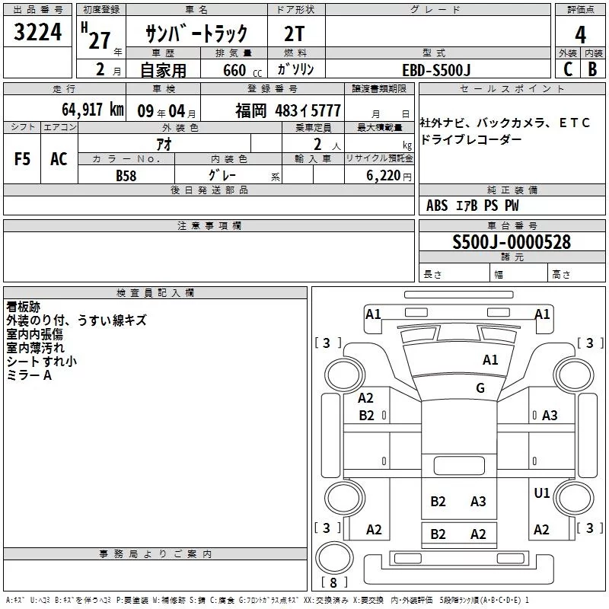Click the mileage value 64,917 km
Image resolution: width=609 pixels, height=609 pixels.
(x=93, y=110)
